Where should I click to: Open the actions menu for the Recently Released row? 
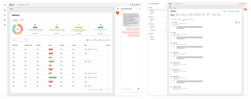pos(108,78)
